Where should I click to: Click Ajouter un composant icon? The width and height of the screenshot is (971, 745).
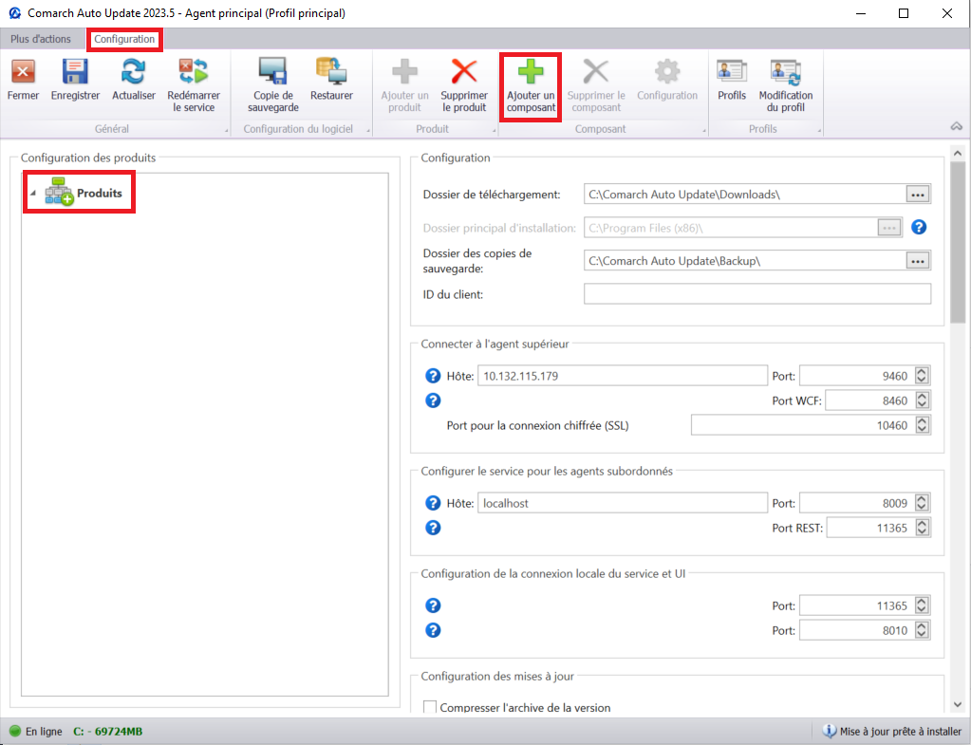pos(531,72)
